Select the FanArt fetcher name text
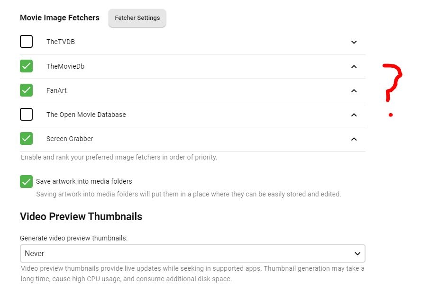Image resolution: width=430 pixels, height=293 pixels. pyautogui.click(x=56, y=90)
